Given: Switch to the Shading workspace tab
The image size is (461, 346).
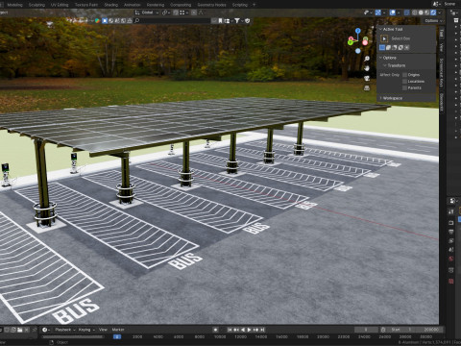Looking at the screenshot, I should click(111, 5).
